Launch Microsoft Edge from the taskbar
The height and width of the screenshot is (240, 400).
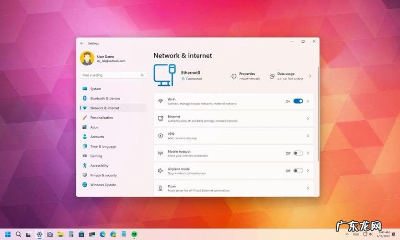(103, 234)
